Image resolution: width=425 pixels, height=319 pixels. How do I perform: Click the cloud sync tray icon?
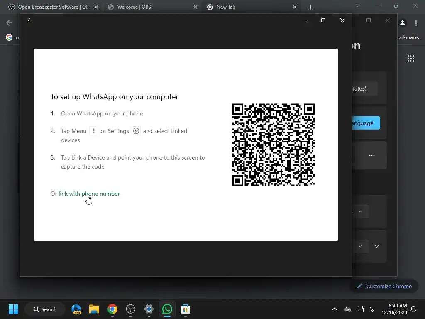coord(348,309)
